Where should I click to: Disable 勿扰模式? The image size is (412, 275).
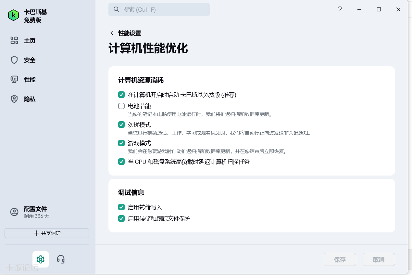click(x=121, y=124)
